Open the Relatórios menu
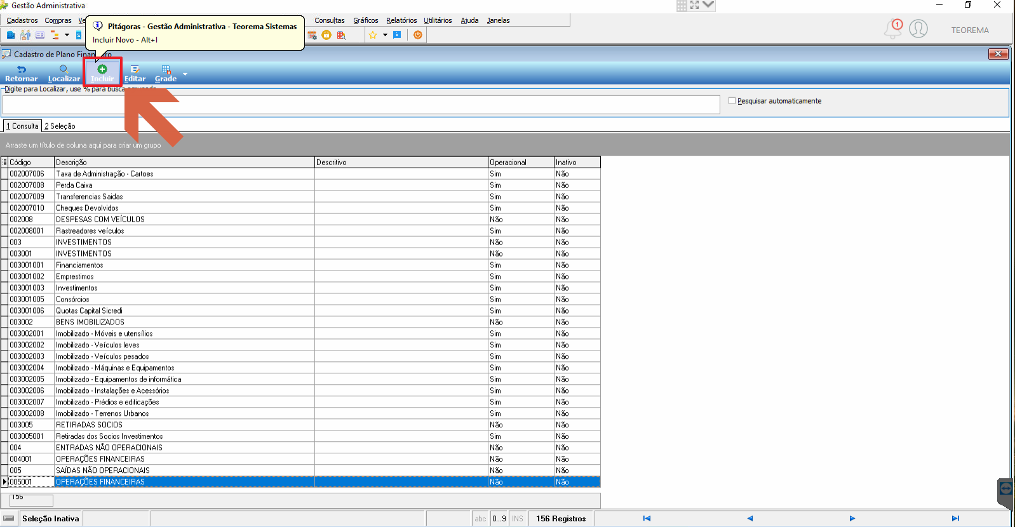Viewport: 1015px width, 527px height. [401, 20]
